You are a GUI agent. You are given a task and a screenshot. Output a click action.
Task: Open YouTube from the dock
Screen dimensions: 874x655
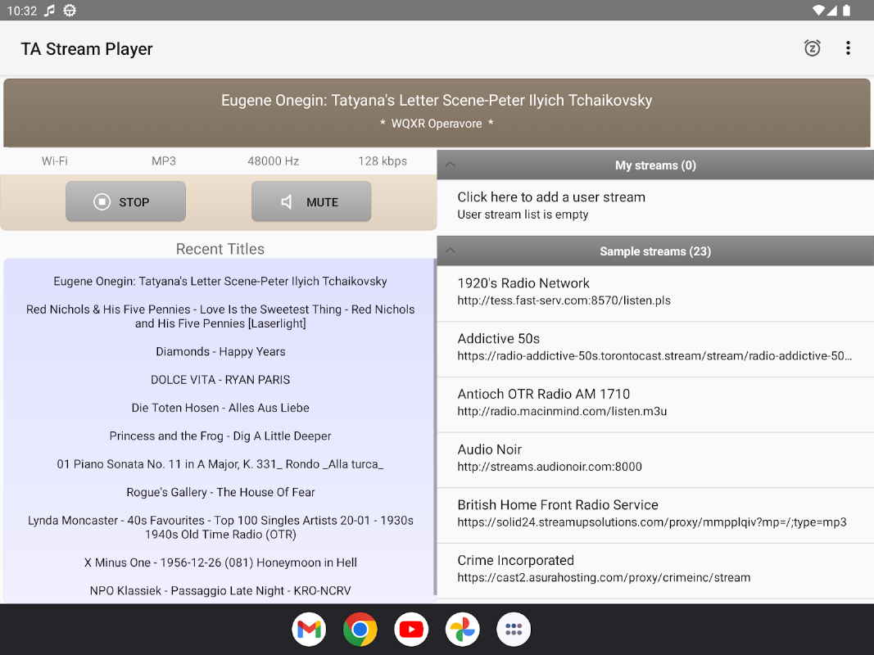coord(411,630)
